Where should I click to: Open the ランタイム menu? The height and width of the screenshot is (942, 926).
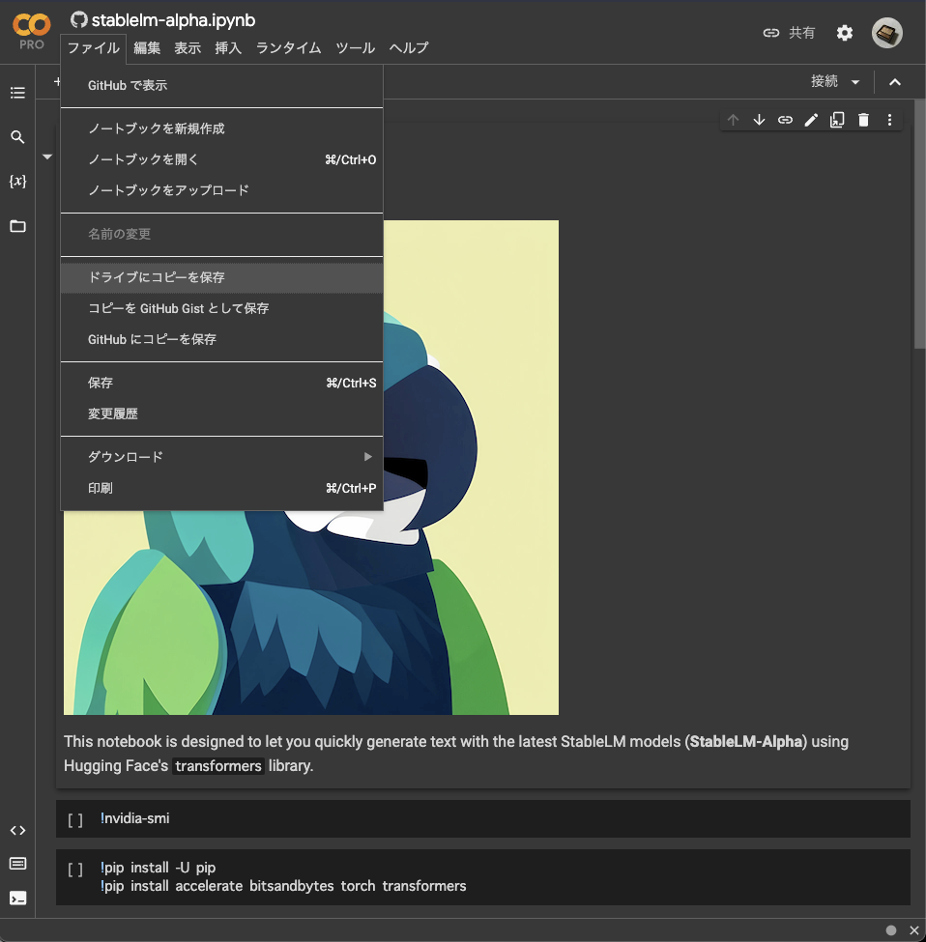(288, 48)
